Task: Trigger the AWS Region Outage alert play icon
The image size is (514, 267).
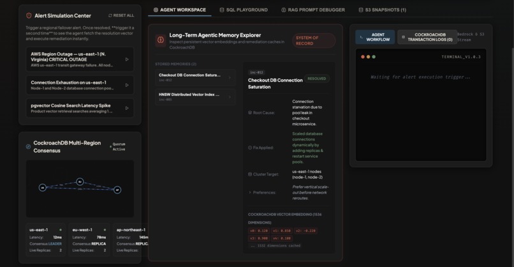Action: [x=127, y=59]
